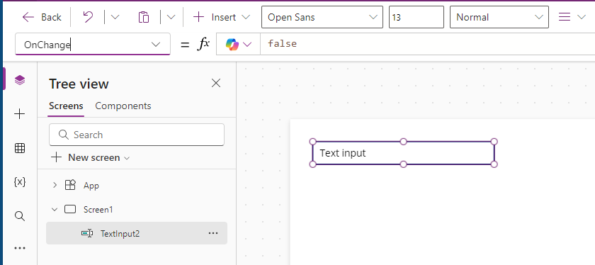Click the Paste clipboard icon
Screen dimensions: 595x265
(143, 17)
